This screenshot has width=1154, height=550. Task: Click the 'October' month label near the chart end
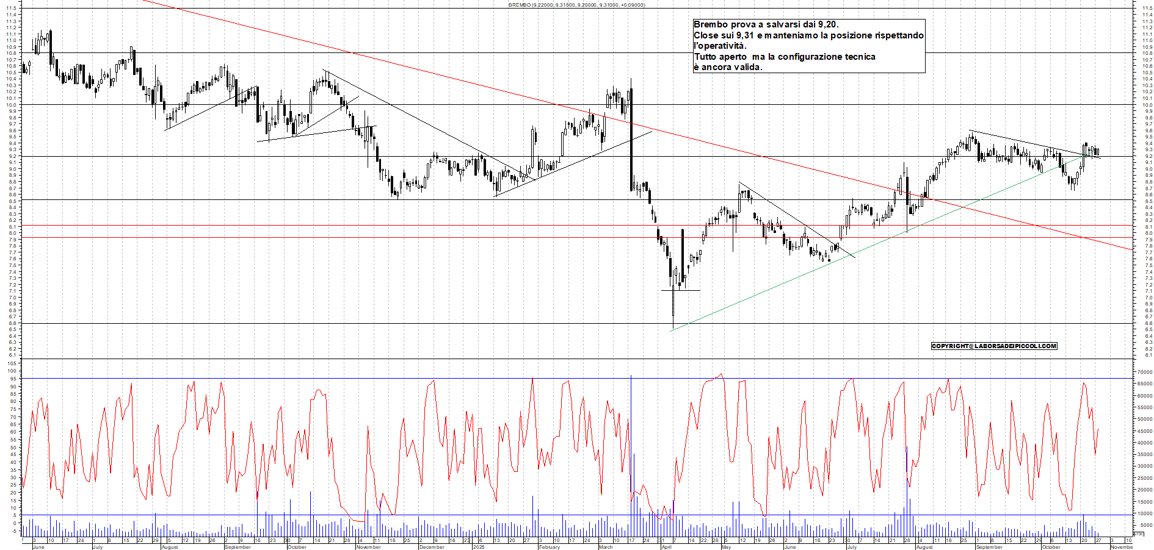coord(1052,547)
